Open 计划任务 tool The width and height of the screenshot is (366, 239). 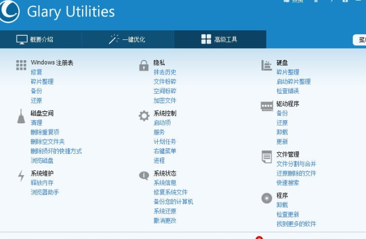coord(165,142)
